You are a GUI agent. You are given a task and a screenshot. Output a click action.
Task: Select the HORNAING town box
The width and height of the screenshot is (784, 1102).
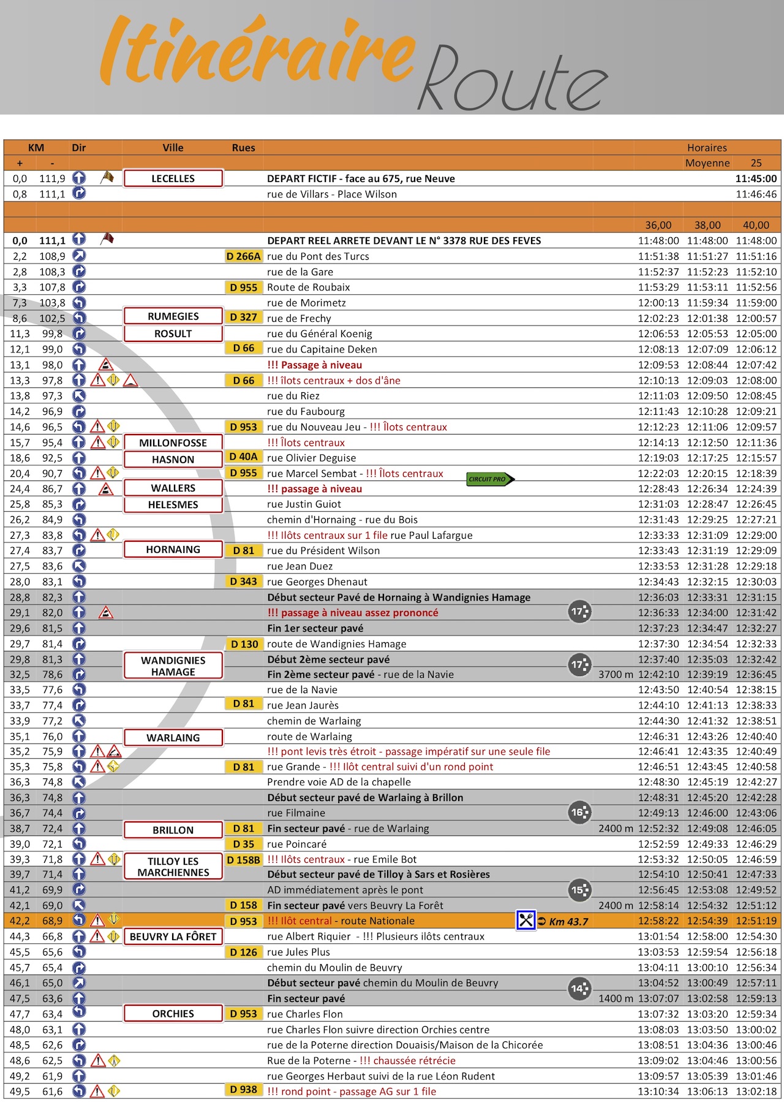pos(173,549)
